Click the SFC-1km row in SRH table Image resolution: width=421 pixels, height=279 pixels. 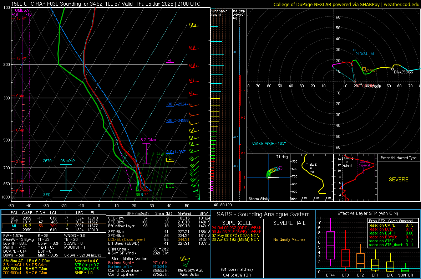point(159,218)
